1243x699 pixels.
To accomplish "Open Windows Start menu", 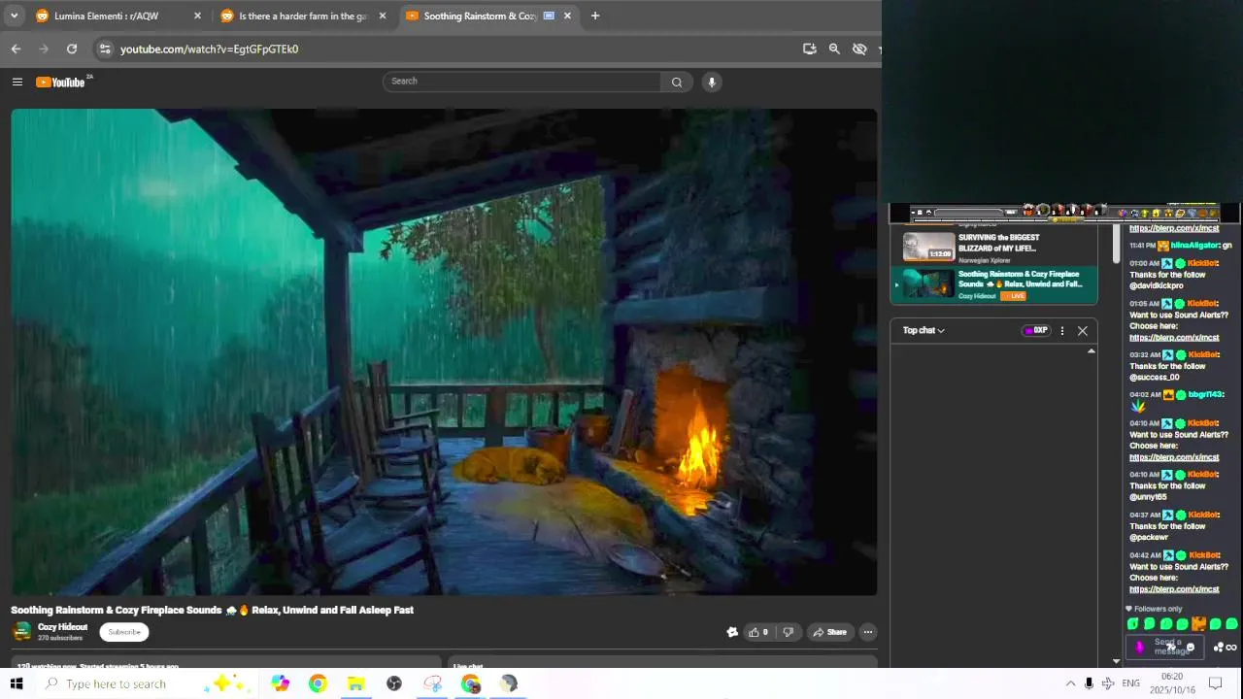I will 17,683.
